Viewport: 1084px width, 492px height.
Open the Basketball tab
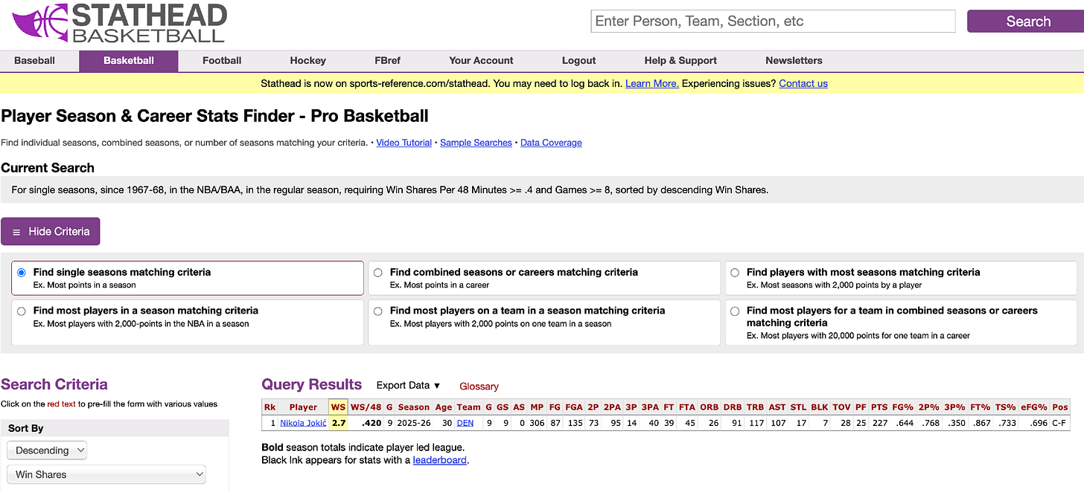pos(129,61)
